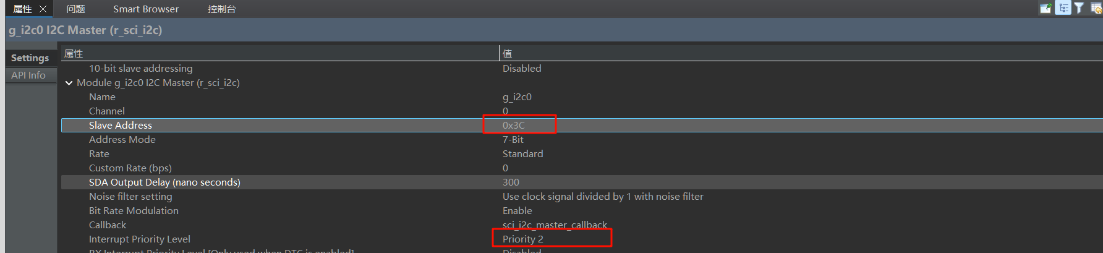Toggle the Show Categories tree icon

point(1063,8)
